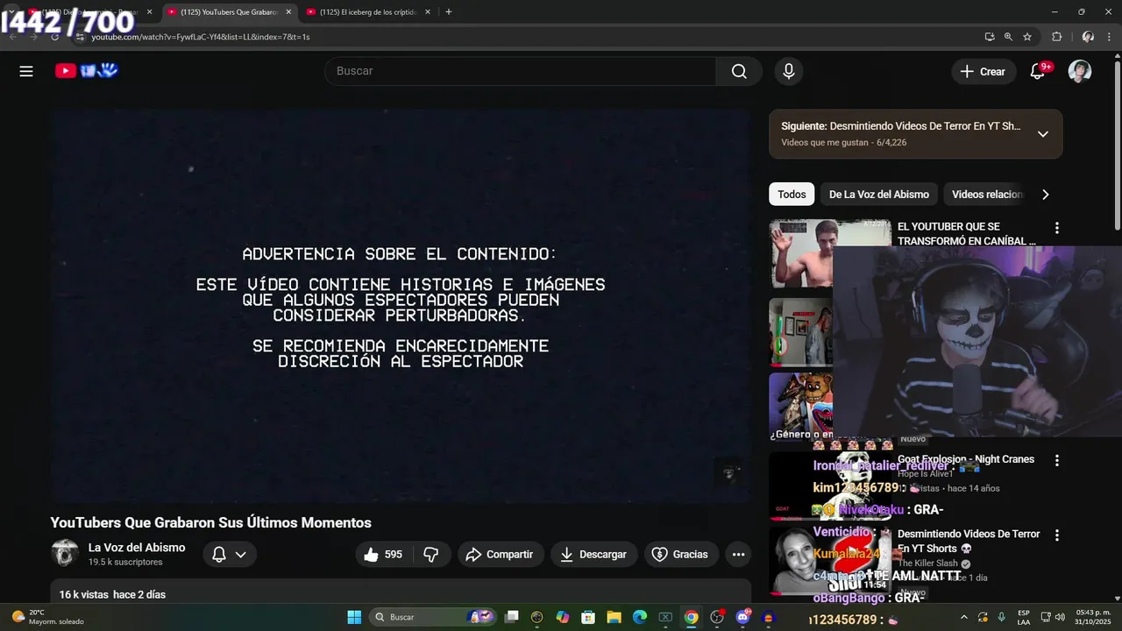Open the zoom magnifier in address bar
Viewport: 1122px width, 631px height.
tap(1008, 37)
